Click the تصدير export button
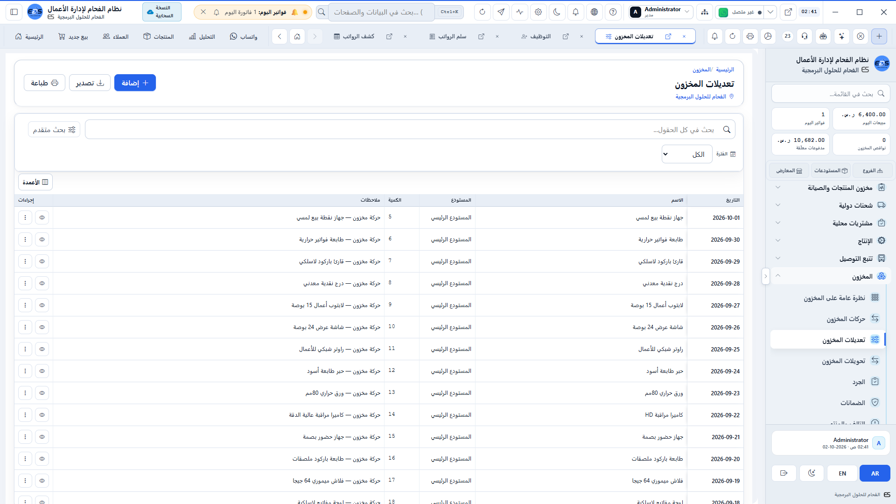The width and height of the screenshot is (896, 504). 90,83
